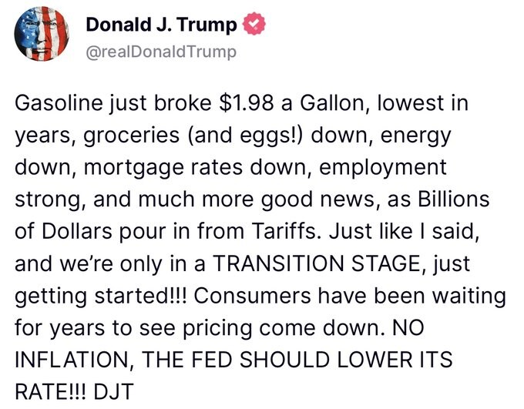Click the word "Tariffs" in the post
This screenshot has height=409, width=524.
pyautogui.click(x=284, y=231)
